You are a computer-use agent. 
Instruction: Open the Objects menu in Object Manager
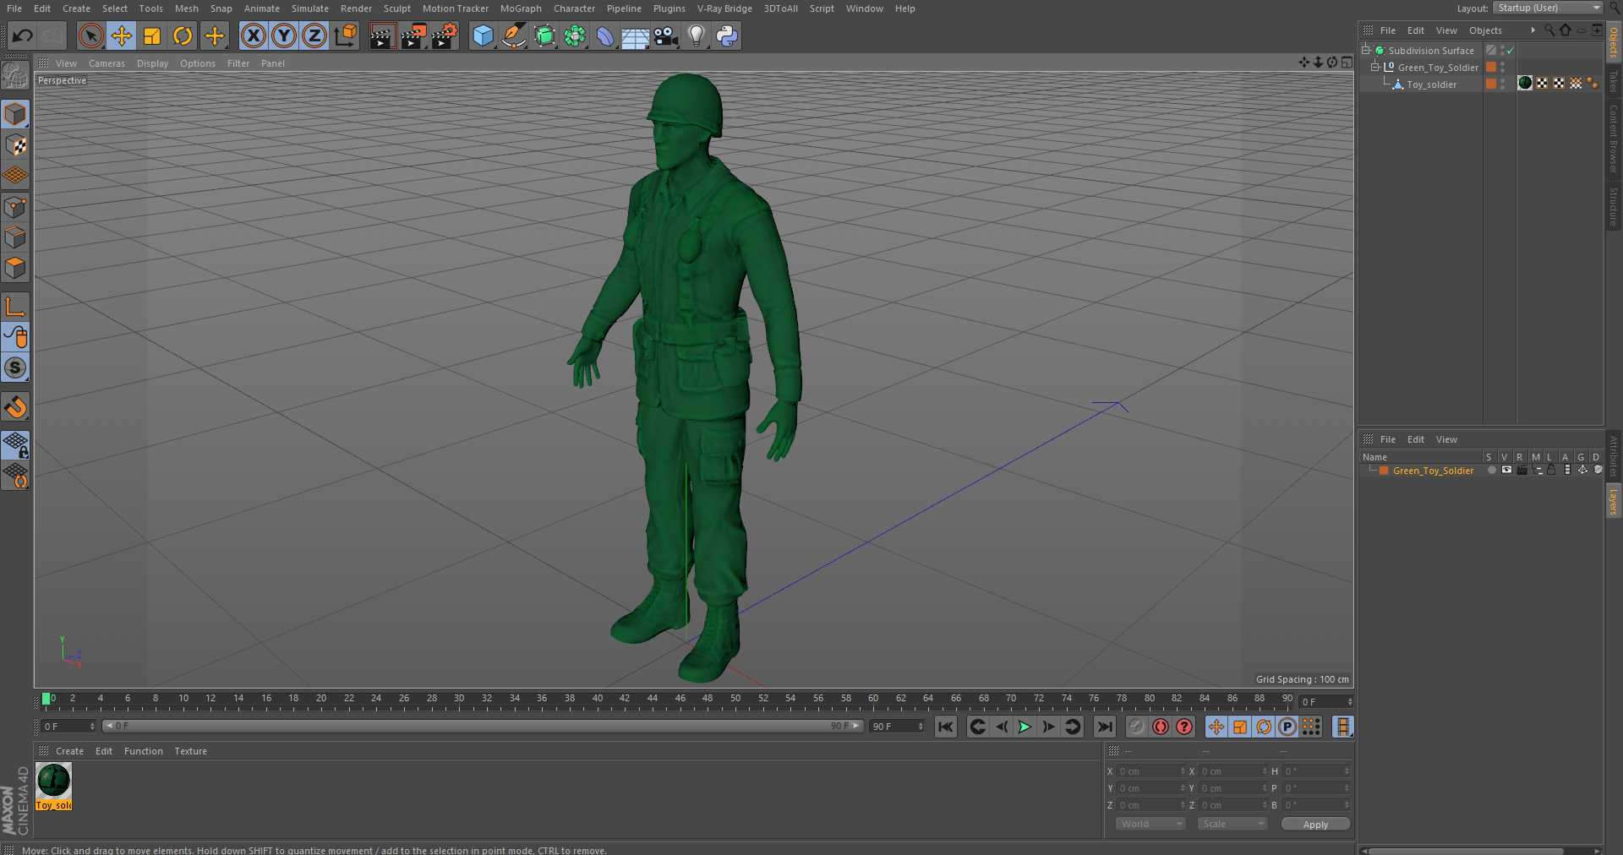[x=1485, y=30]
